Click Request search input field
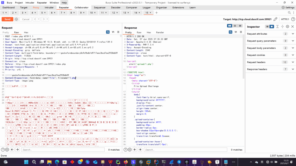 [63, 150]
